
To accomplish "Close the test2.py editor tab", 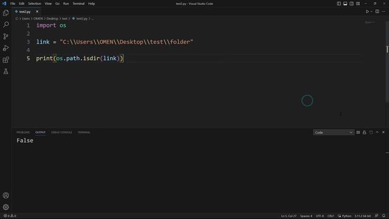I will click(x=37, y=12).
